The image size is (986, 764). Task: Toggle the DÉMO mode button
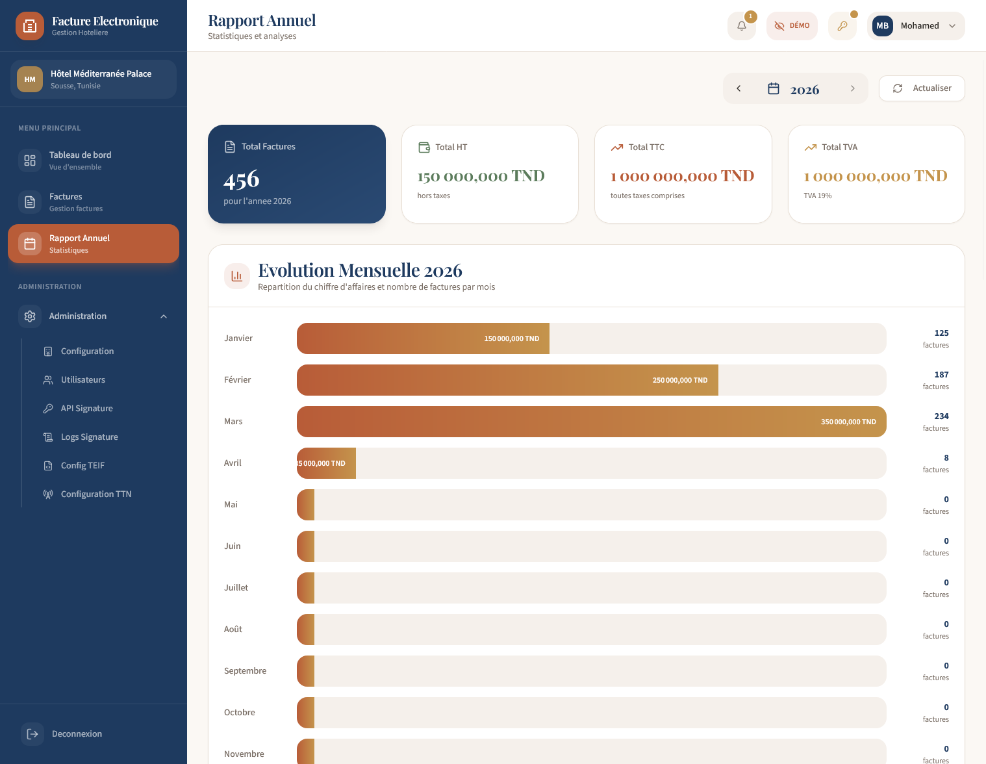[x=792, y=25]
